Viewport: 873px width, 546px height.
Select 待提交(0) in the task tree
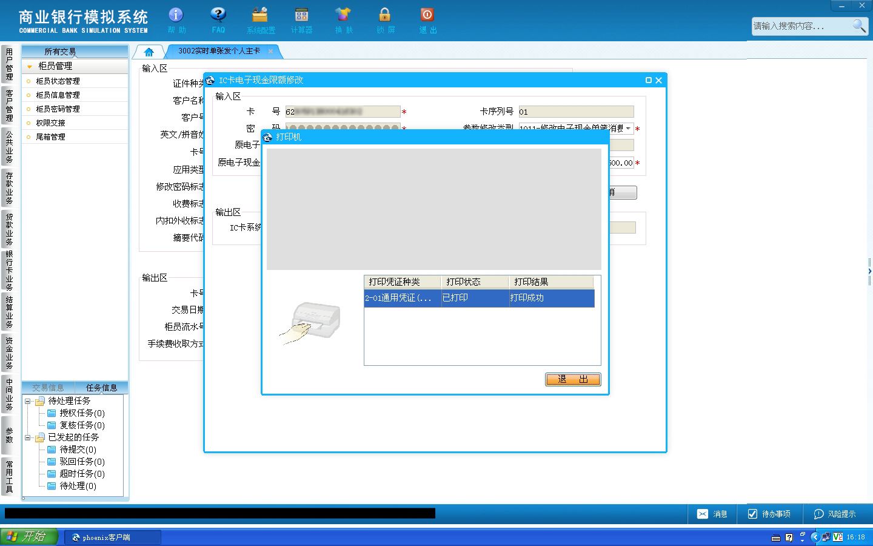point(78,450)
